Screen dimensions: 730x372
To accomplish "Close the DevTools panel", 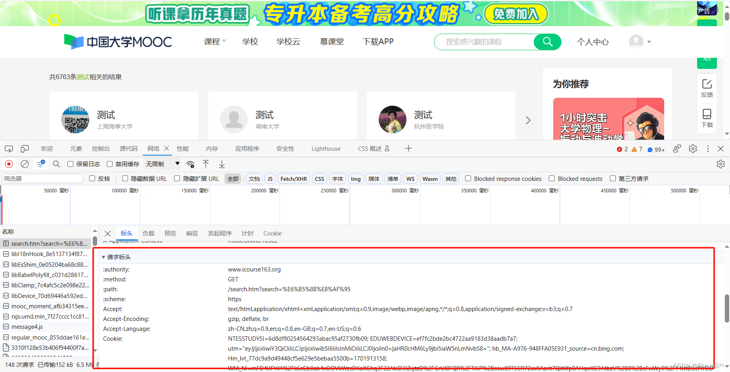I will click(x=721, y=149).
